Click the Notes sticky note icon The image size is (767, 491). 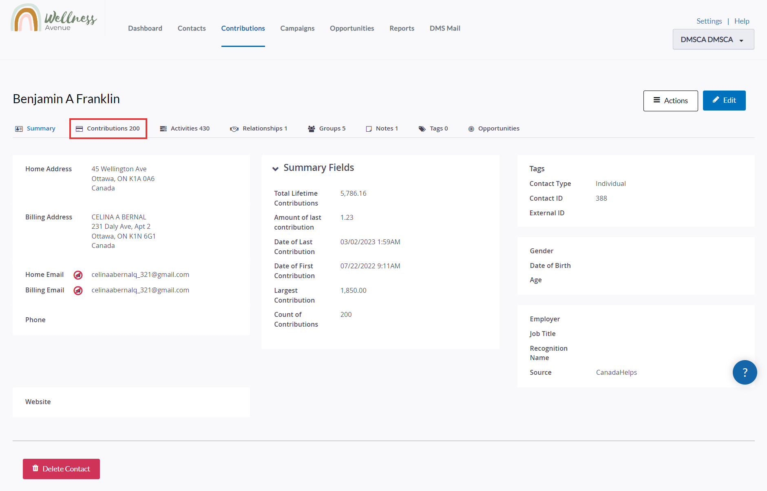click(369, 129)
